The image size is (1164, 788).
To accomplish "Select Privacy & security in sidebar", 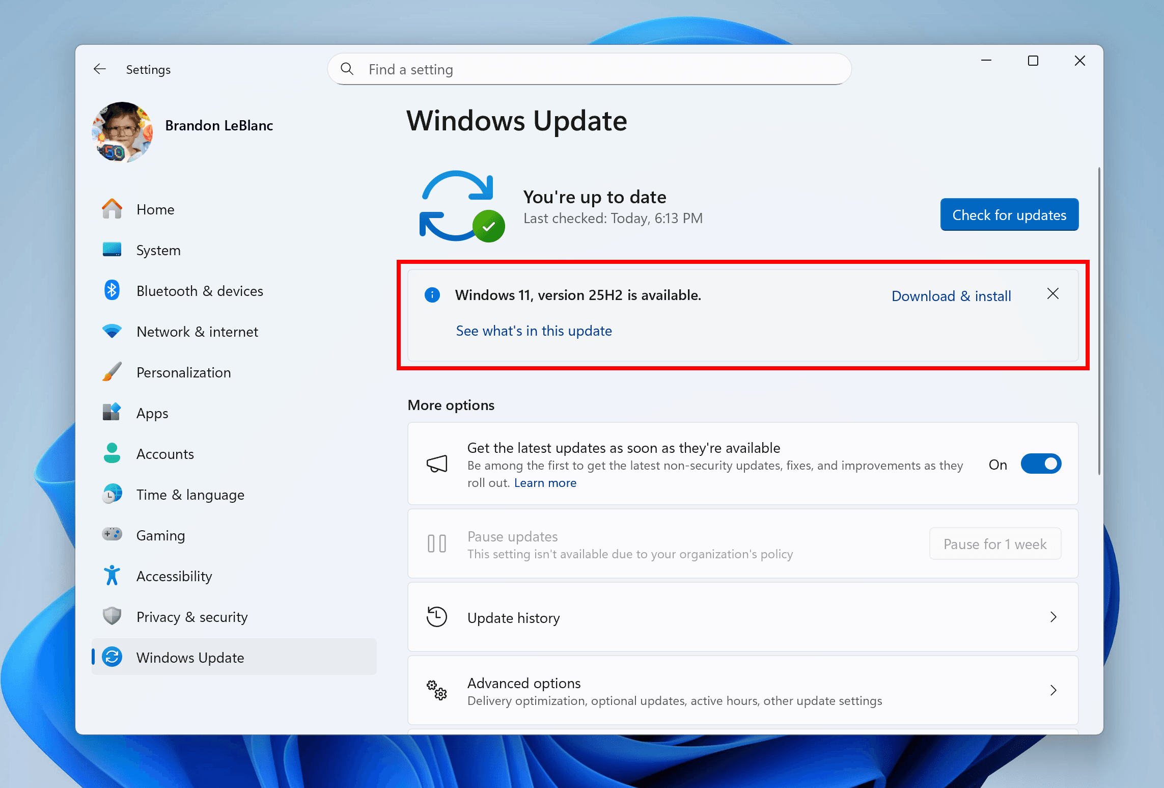I will (192, 617).
